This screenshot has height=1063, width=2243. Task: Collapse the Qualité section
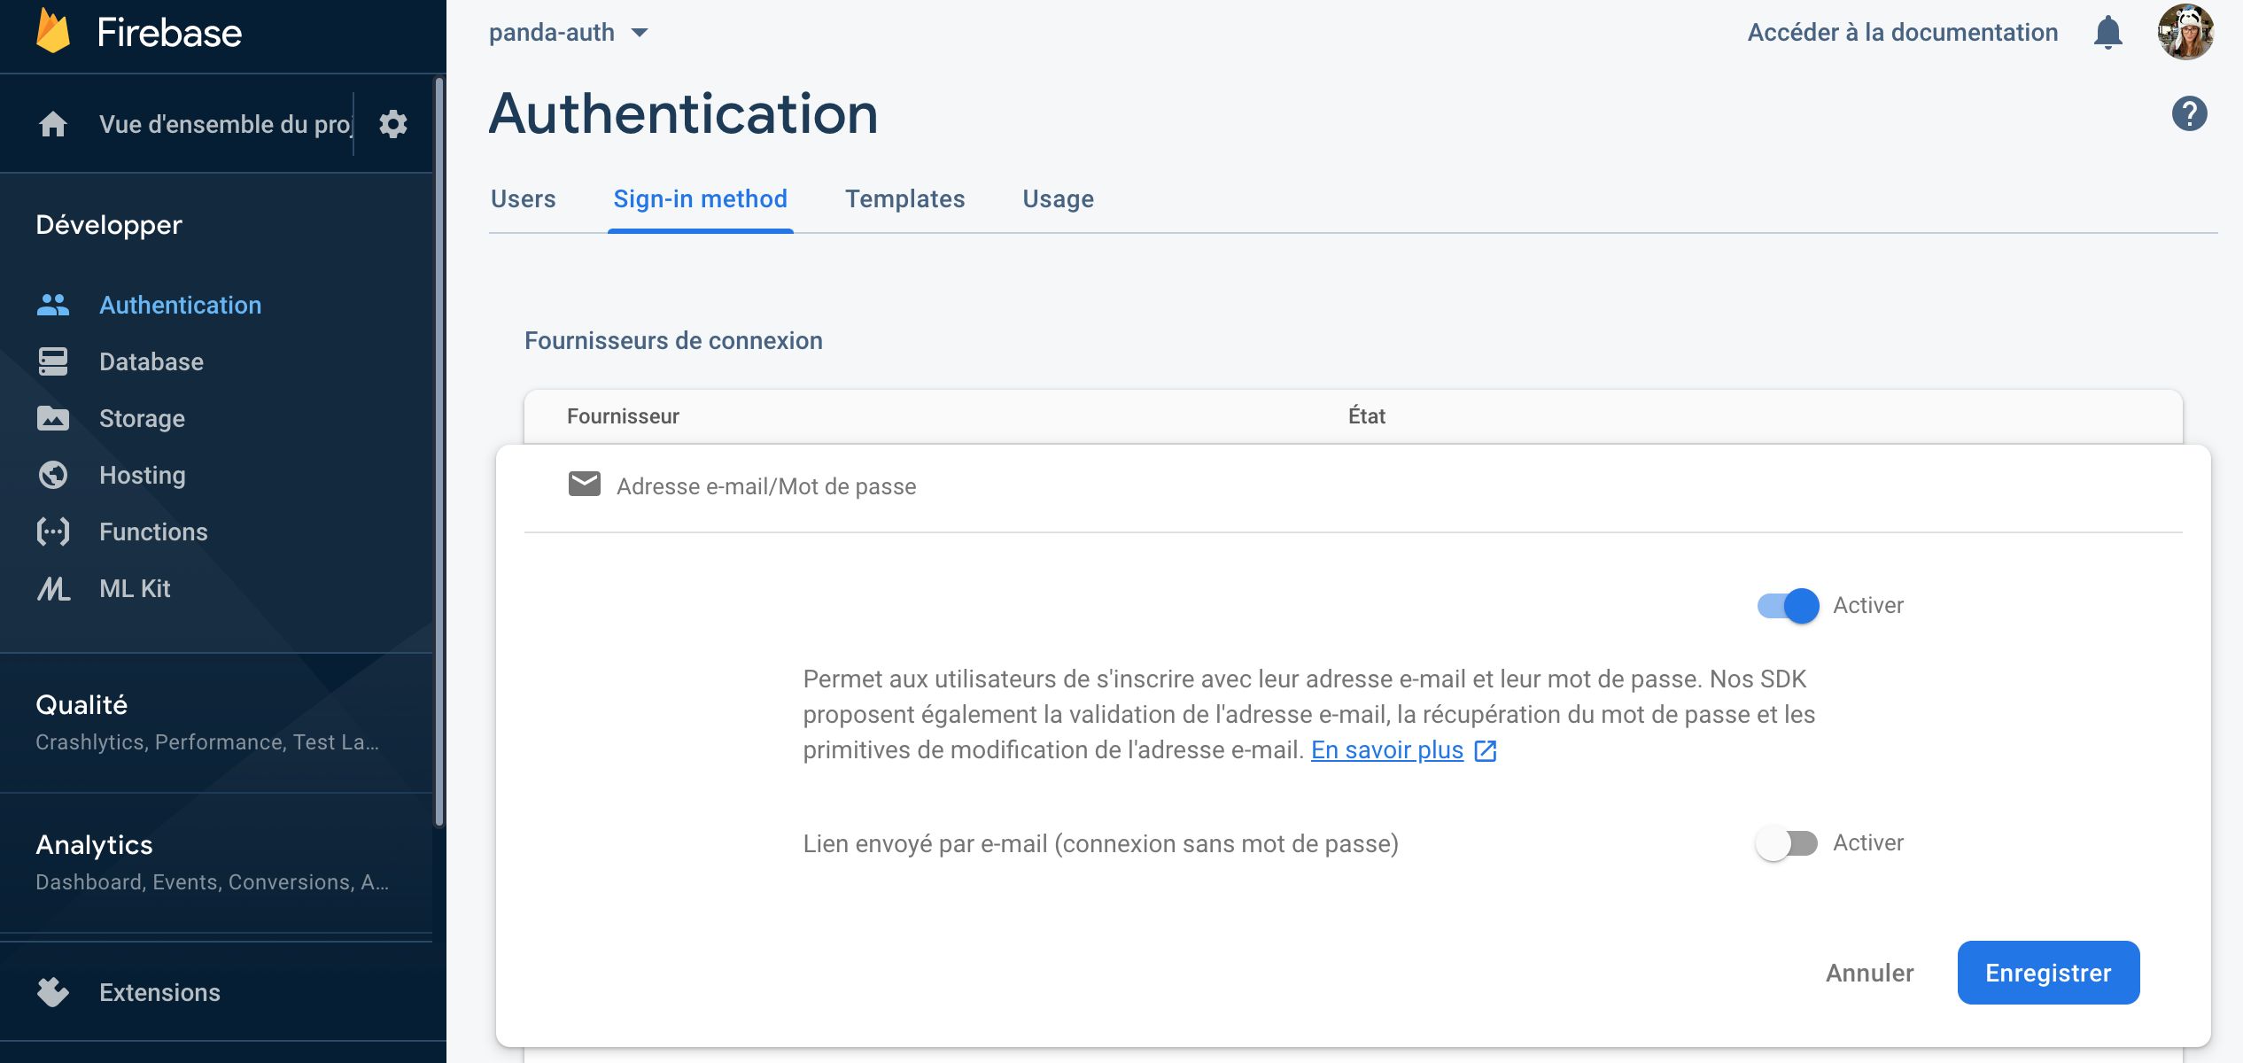(80, 704)
